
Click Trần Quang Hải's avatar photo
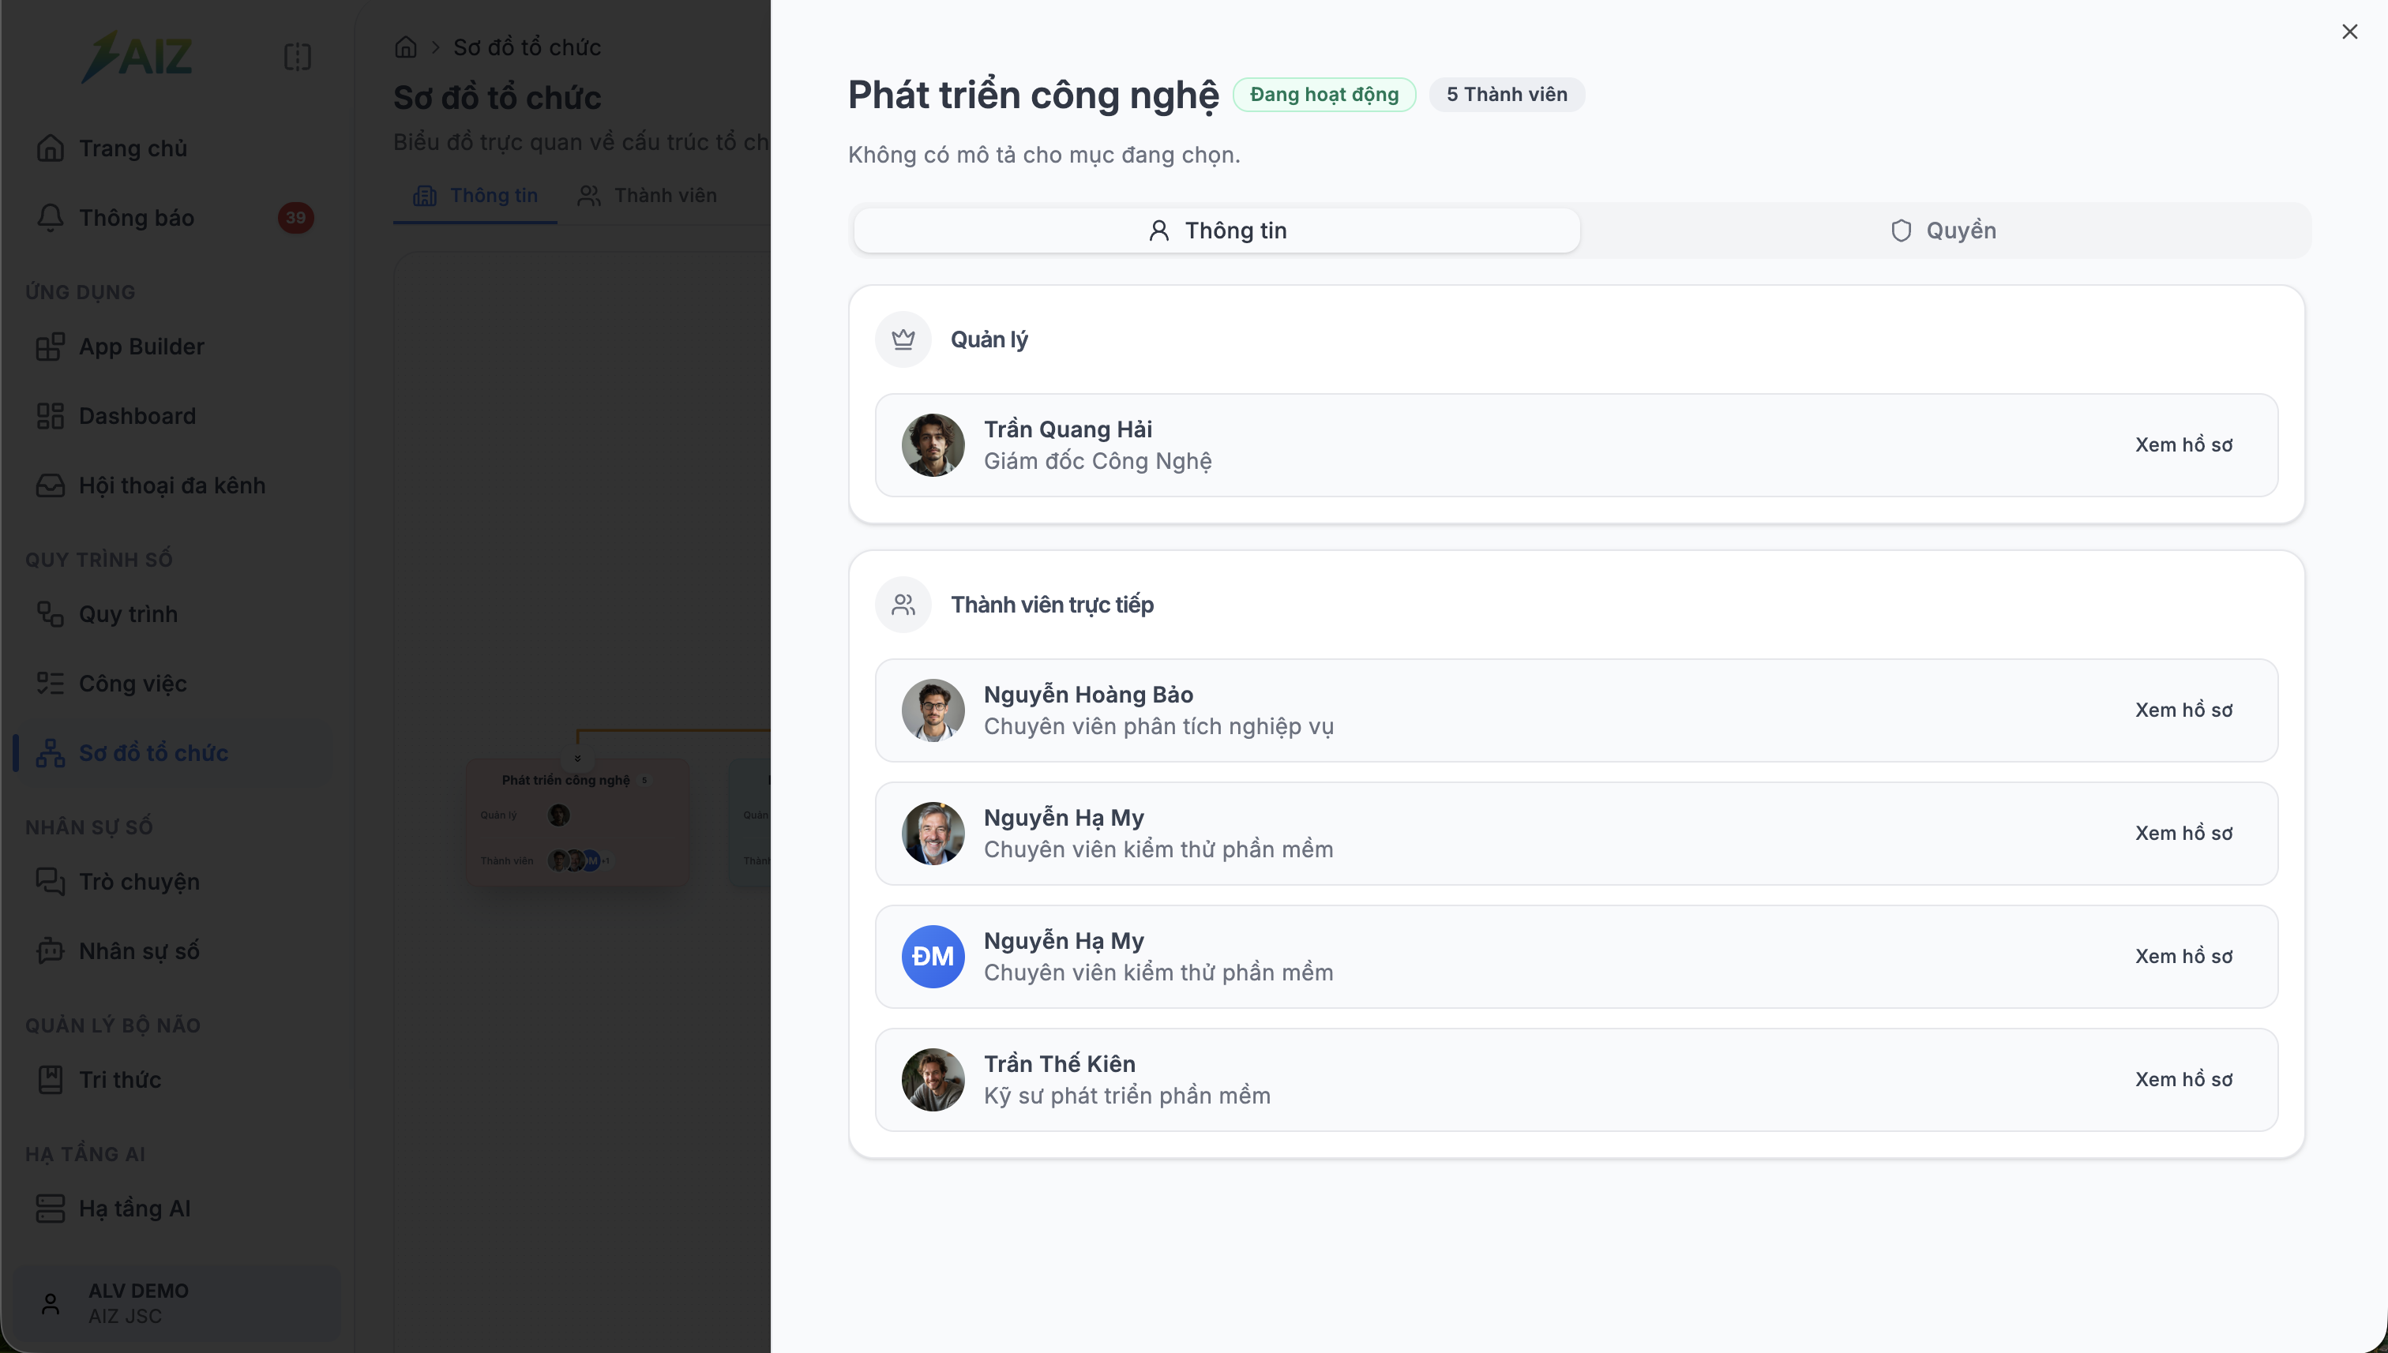pos(933,445)
